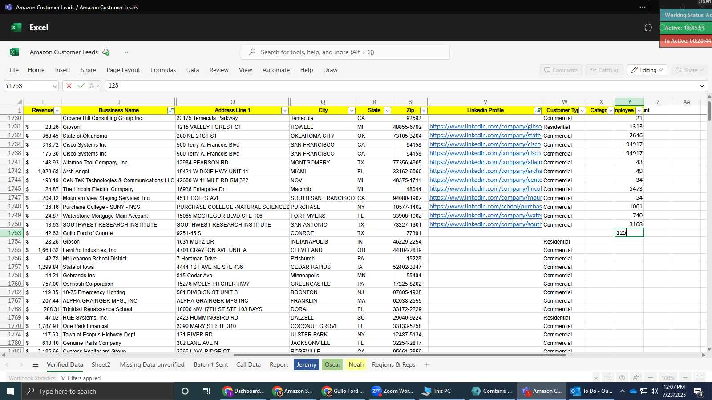Show hidden system tray icons
This screenshot has height=400, width=712.
point(623,391)
